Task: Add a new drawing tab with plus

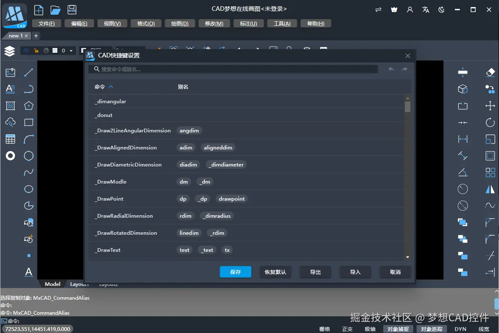Action: (x=36, y=36)
